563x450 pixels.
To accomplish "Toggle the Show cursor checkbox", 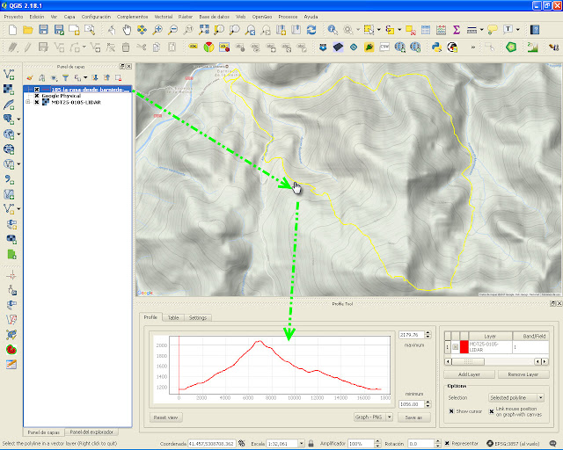I will [451, 411].
